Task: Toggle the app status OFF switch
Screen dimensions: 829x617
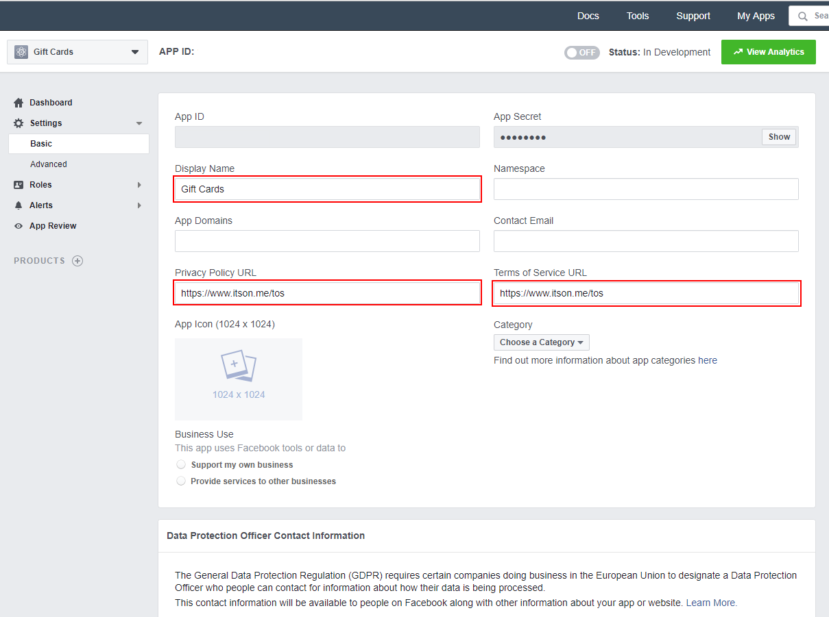Action: pos(581,53)
